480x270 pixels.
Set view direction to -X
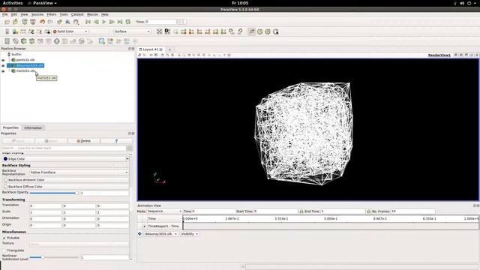coord(191,31)
